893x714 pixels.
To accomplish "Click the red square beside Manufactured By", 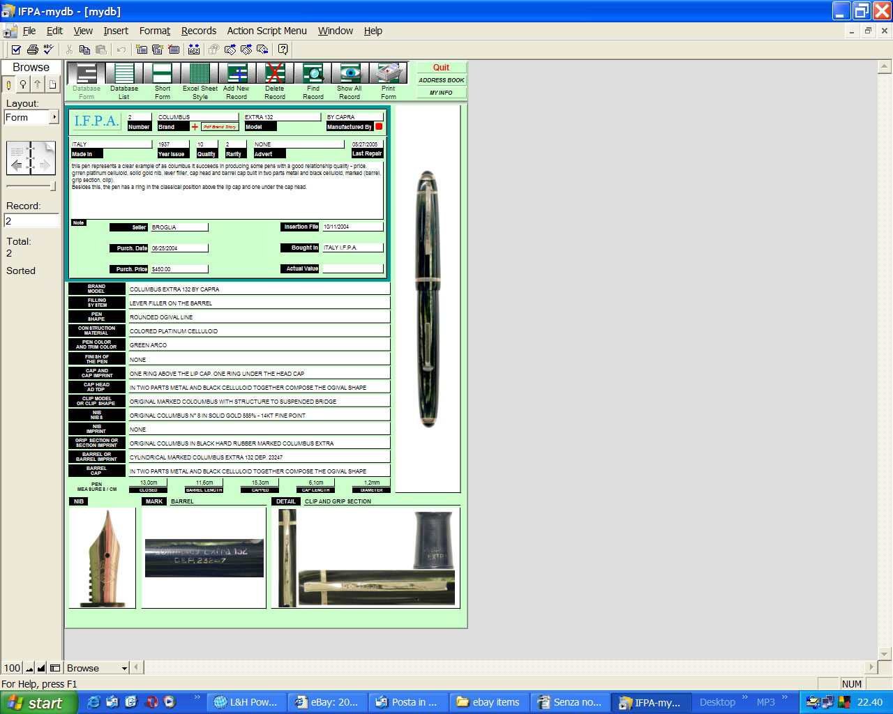I will click(379, 126).
